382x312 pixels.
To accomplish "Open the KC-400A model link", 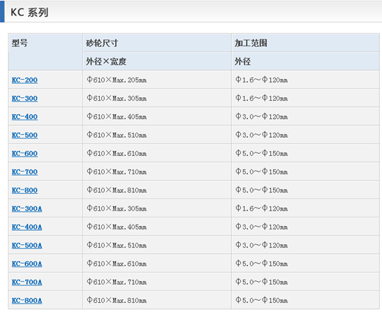I will (x=27, y=227).
